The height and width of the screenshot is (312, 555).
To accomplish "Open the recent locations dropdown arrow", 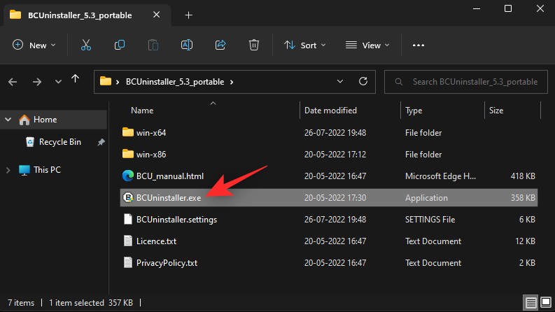I will tap(58, 82).
